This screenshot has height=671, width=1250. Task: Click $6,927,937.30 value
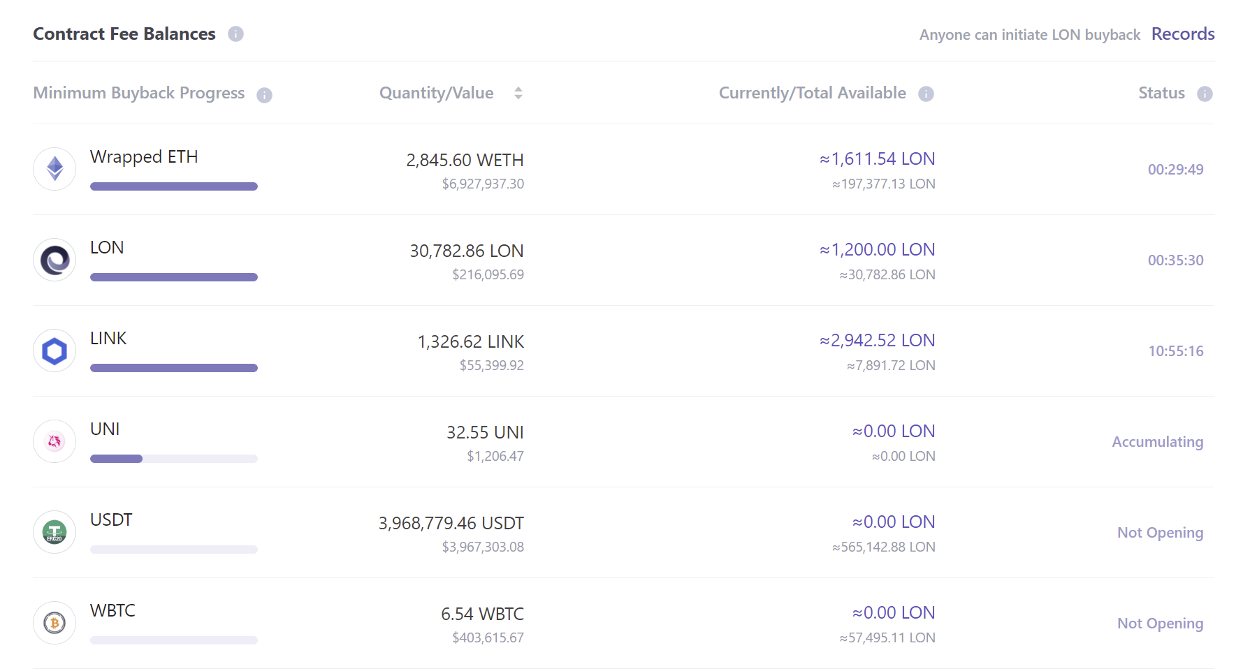point(483,184)
